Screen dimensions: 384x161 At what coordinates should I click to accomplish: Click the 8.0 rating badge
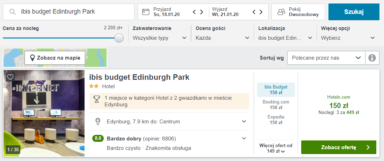point(98,139)
